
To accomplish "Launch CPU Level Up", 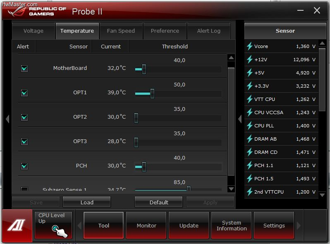I will (53, 225).
